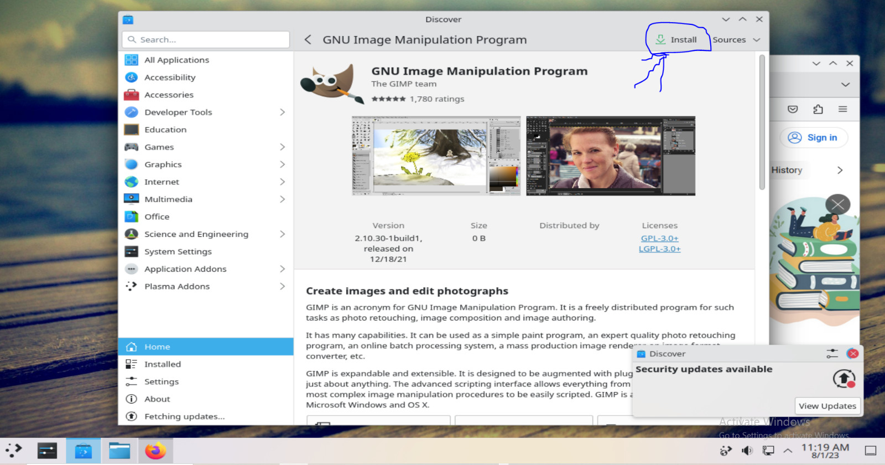This screenshot has width=885, height=465.
Task: Open the Sources dropdown
Action: click(737, 40)
